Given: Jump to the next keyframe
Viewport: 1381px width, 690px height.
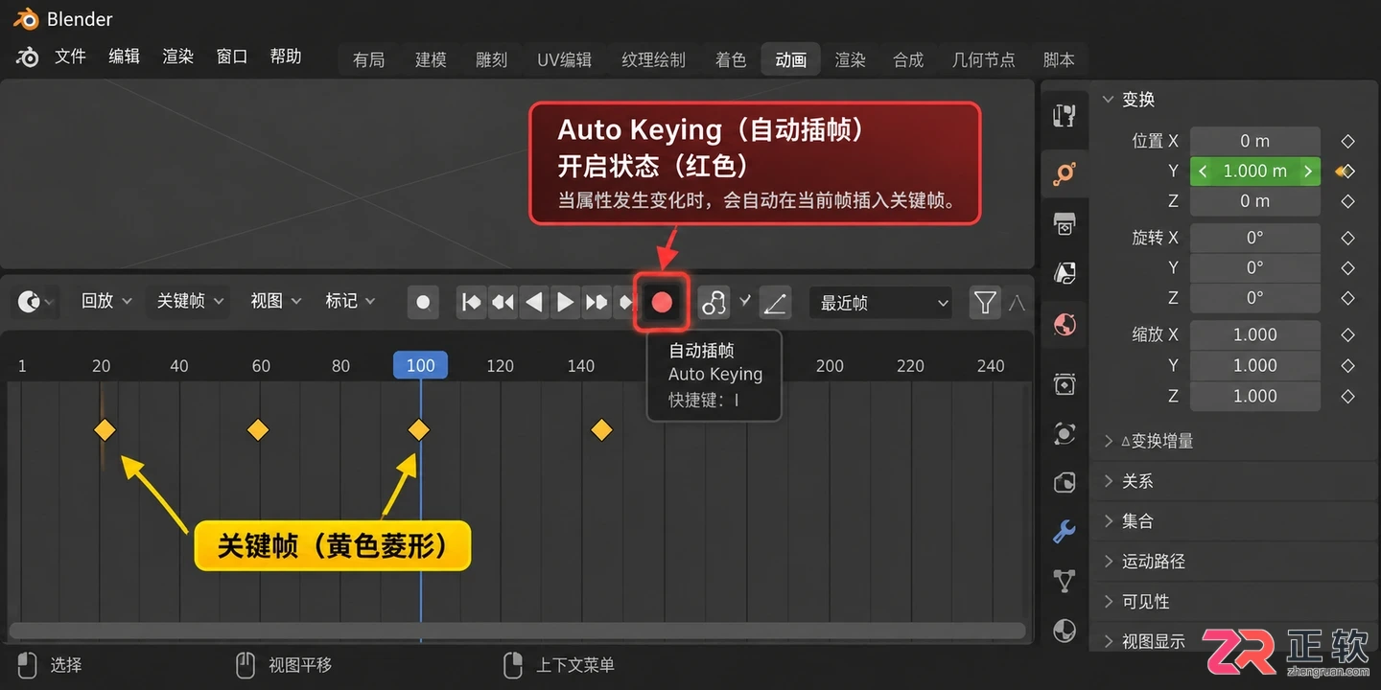Looking at the screenshot, I should point(597,303).
